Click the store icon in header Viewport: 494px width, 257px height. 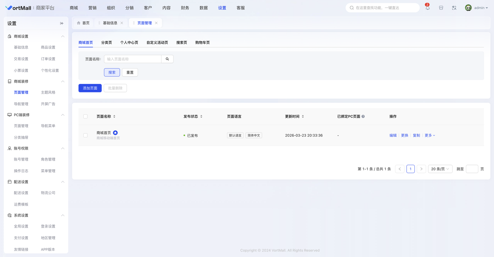point(441,8)
